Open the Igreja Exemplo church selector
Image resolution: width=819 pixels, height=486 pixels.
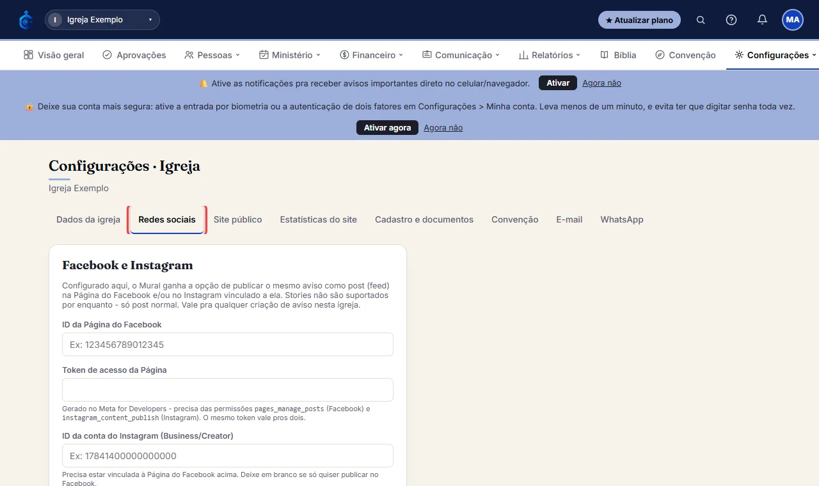102,20
